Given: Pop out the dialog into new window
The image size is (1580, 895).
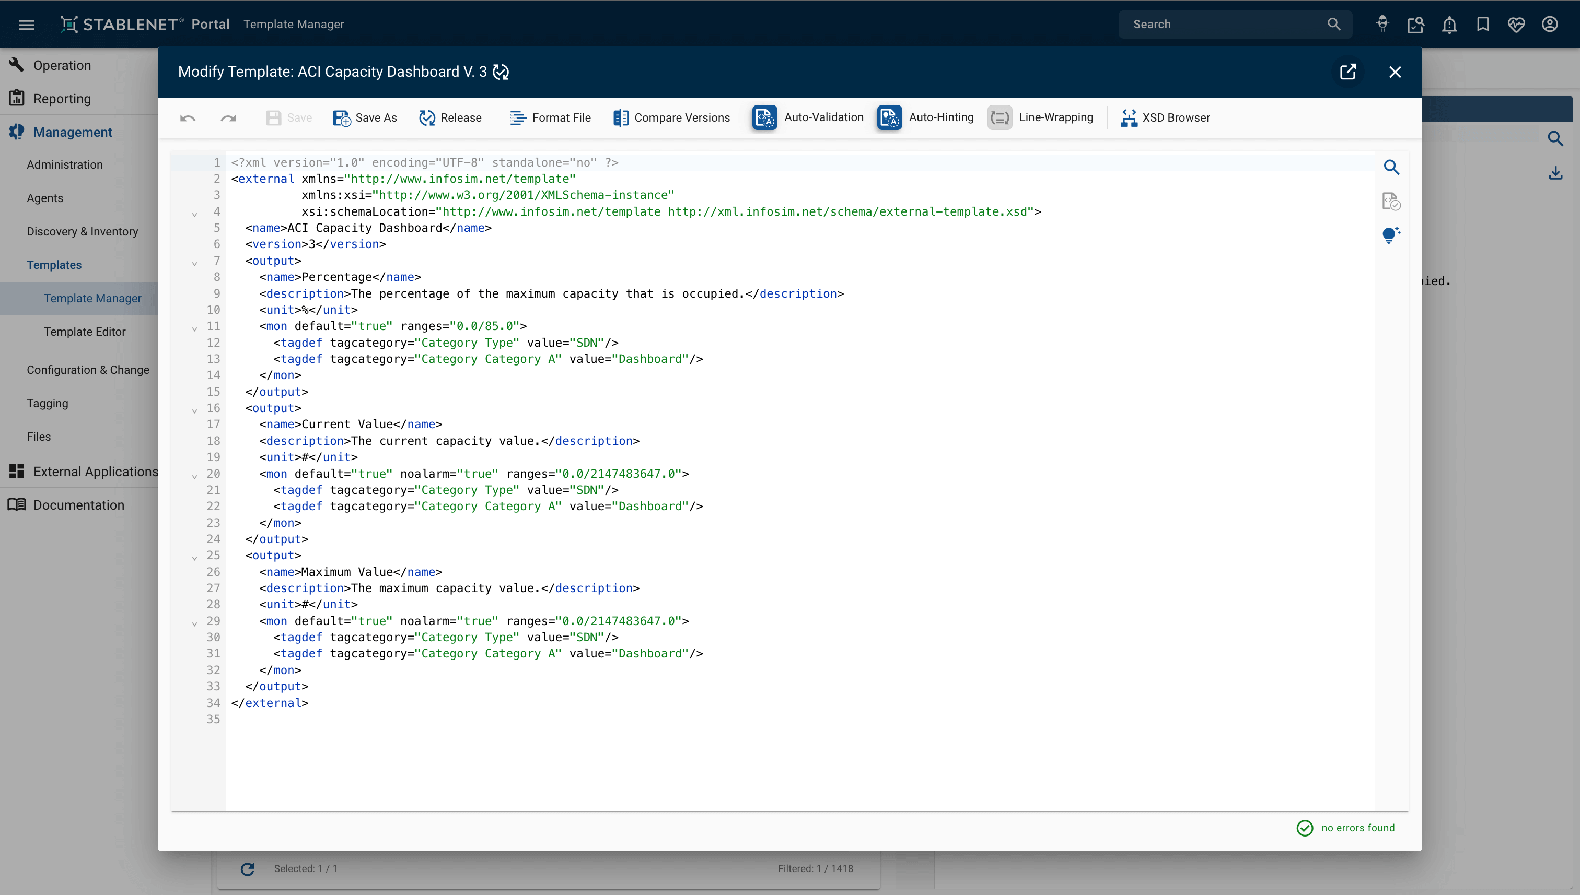Looking at the screenshot, I should (x=1347, y=72).
